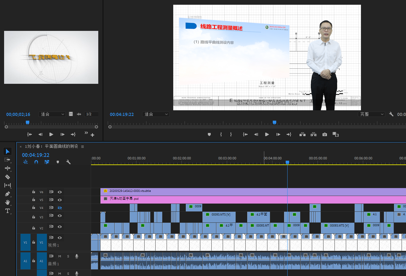Screen dimensions: 406x276
Task: Open playback resolution 完整 dropdown
Action: [372, 114]
